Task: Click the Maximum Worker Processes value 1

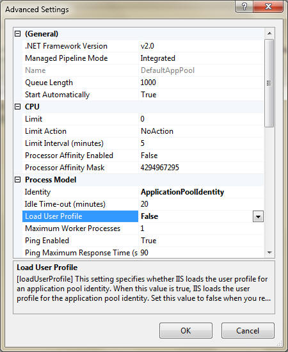Action: tap(142, 228)
